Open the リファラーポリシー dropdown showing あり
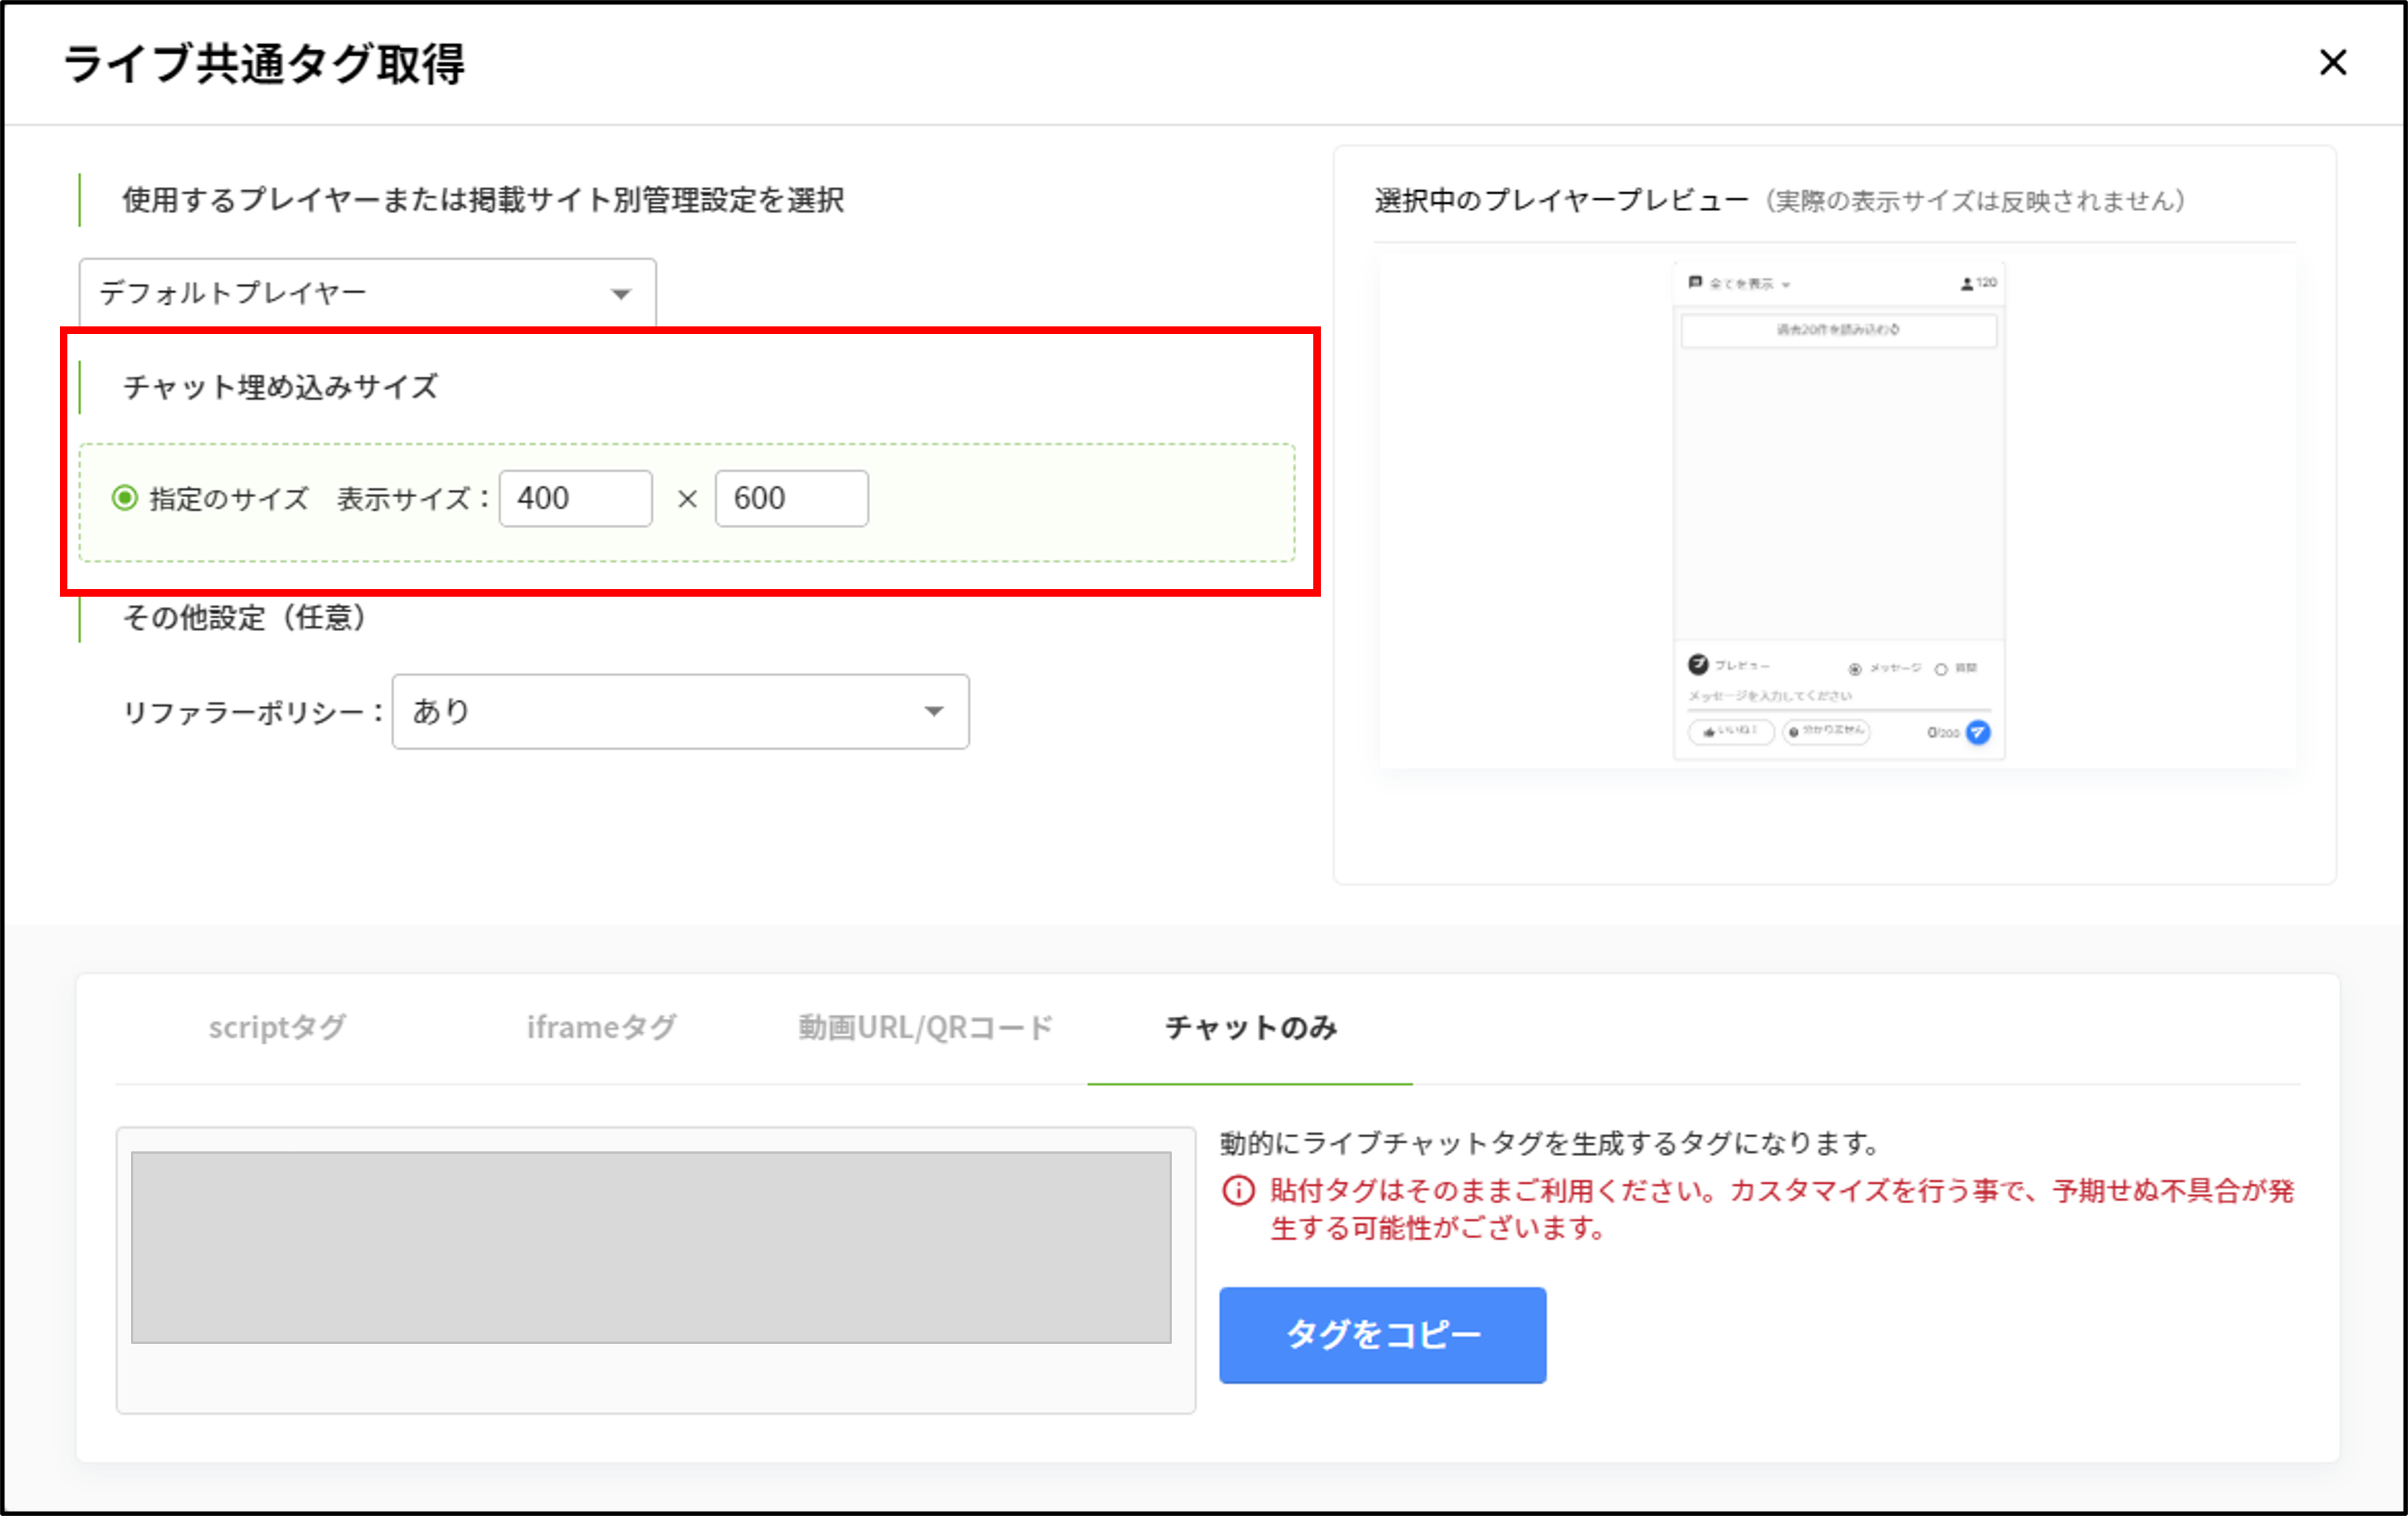2408x1516 pixels. tap(681, 711)
